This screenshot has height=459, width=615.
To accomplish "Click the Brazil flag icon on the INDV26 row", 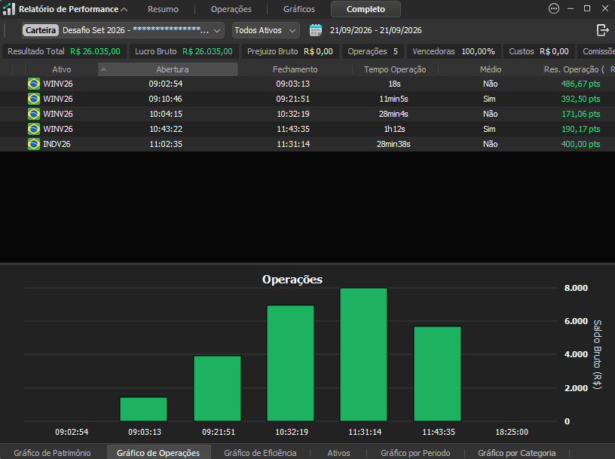I will [34, 144].
